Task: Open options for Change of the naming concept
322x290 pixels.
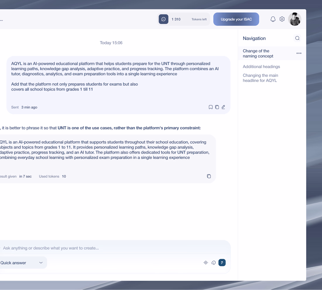Action: click(x=299, y=53)
